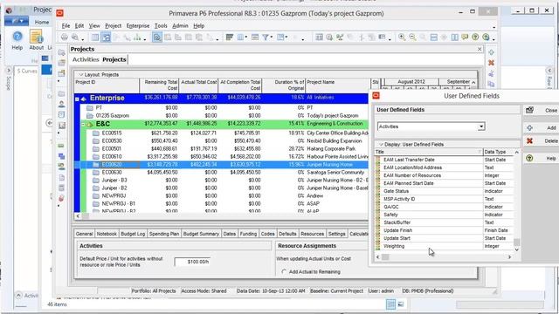Click the Filter funnel toolbar icon

pyautogui.click(x=266, y=37)
